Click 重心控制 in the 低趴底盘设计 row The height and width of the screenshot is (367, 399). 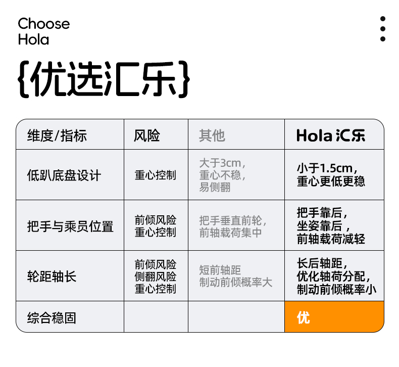156,175
